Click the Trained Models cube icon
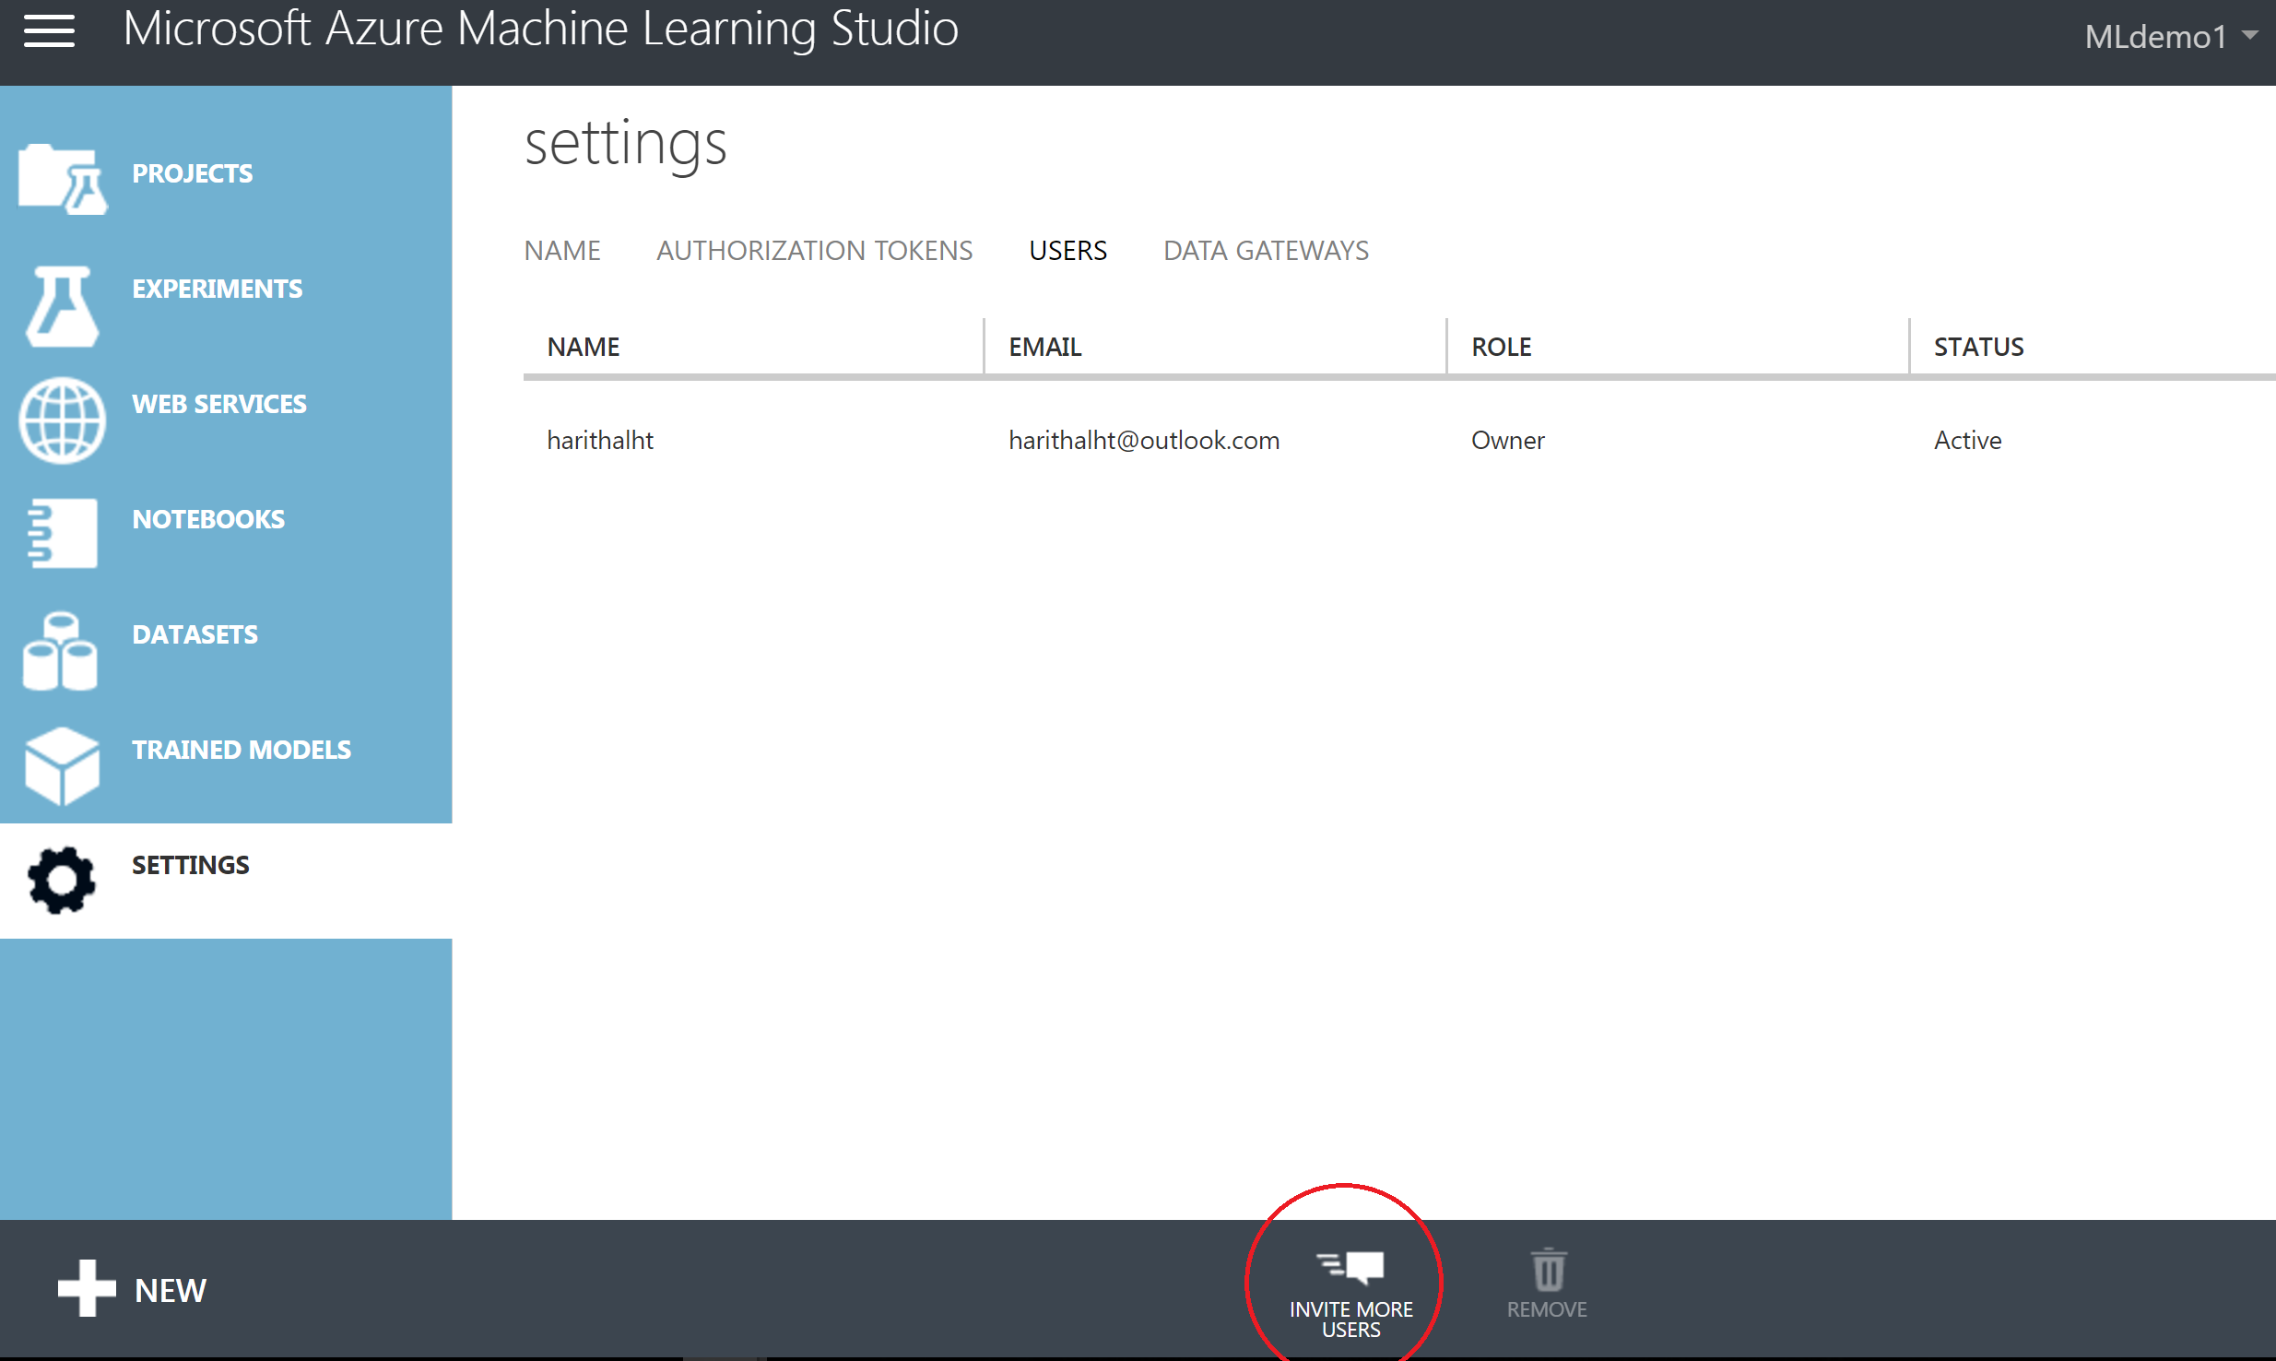The width and height of the screenshot is (2276, 1361). click(62, 765)
